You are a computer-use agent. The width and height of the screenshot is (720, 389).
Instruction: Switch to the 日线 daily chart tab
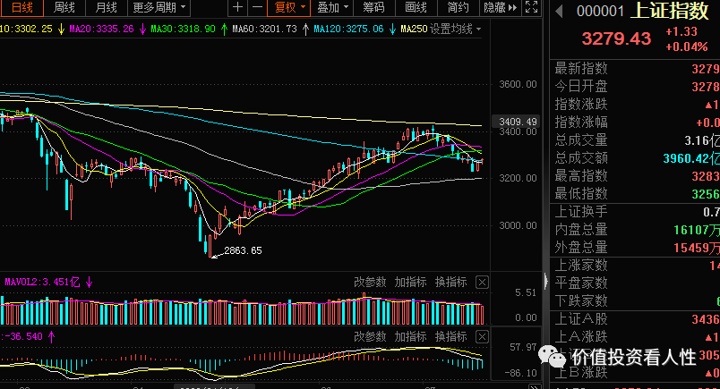tap(21, 7)
